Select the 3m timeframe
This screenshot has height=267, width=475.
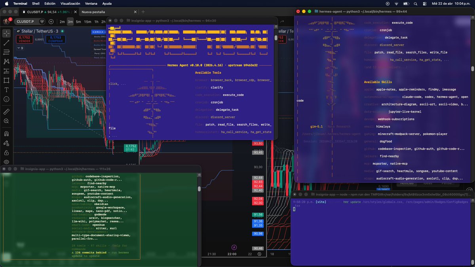click(x=70, y=22)
